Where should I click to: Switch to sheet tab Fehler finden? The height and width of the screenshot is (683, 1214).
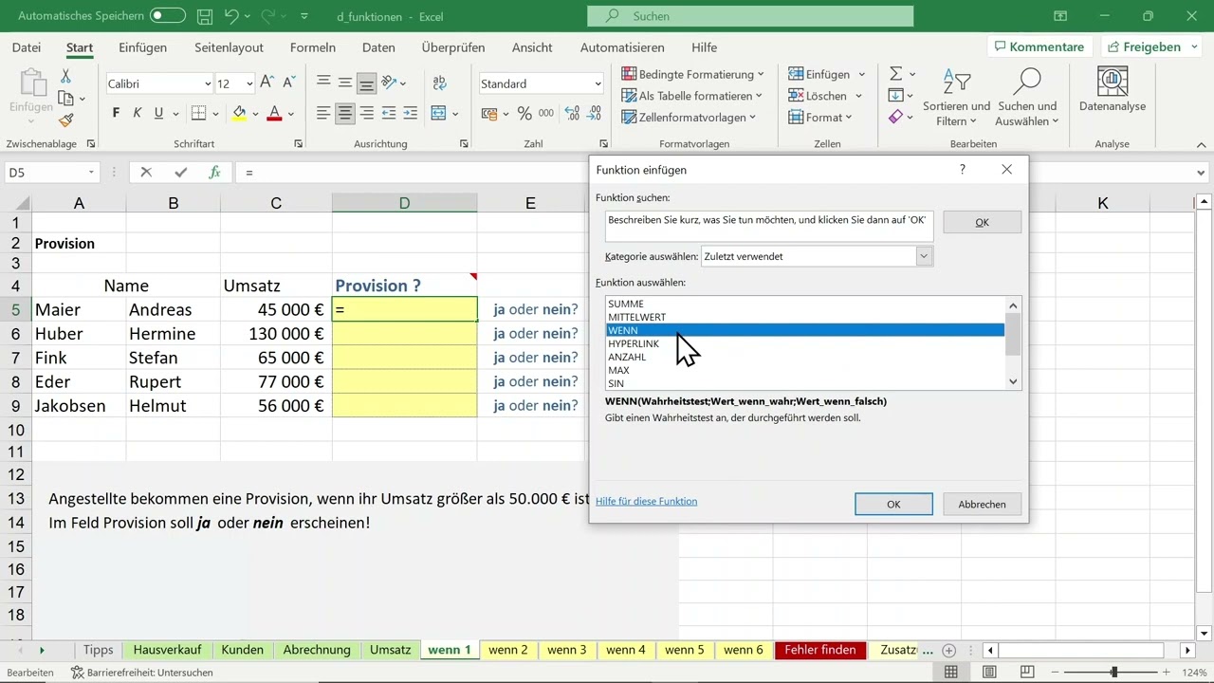821,650
